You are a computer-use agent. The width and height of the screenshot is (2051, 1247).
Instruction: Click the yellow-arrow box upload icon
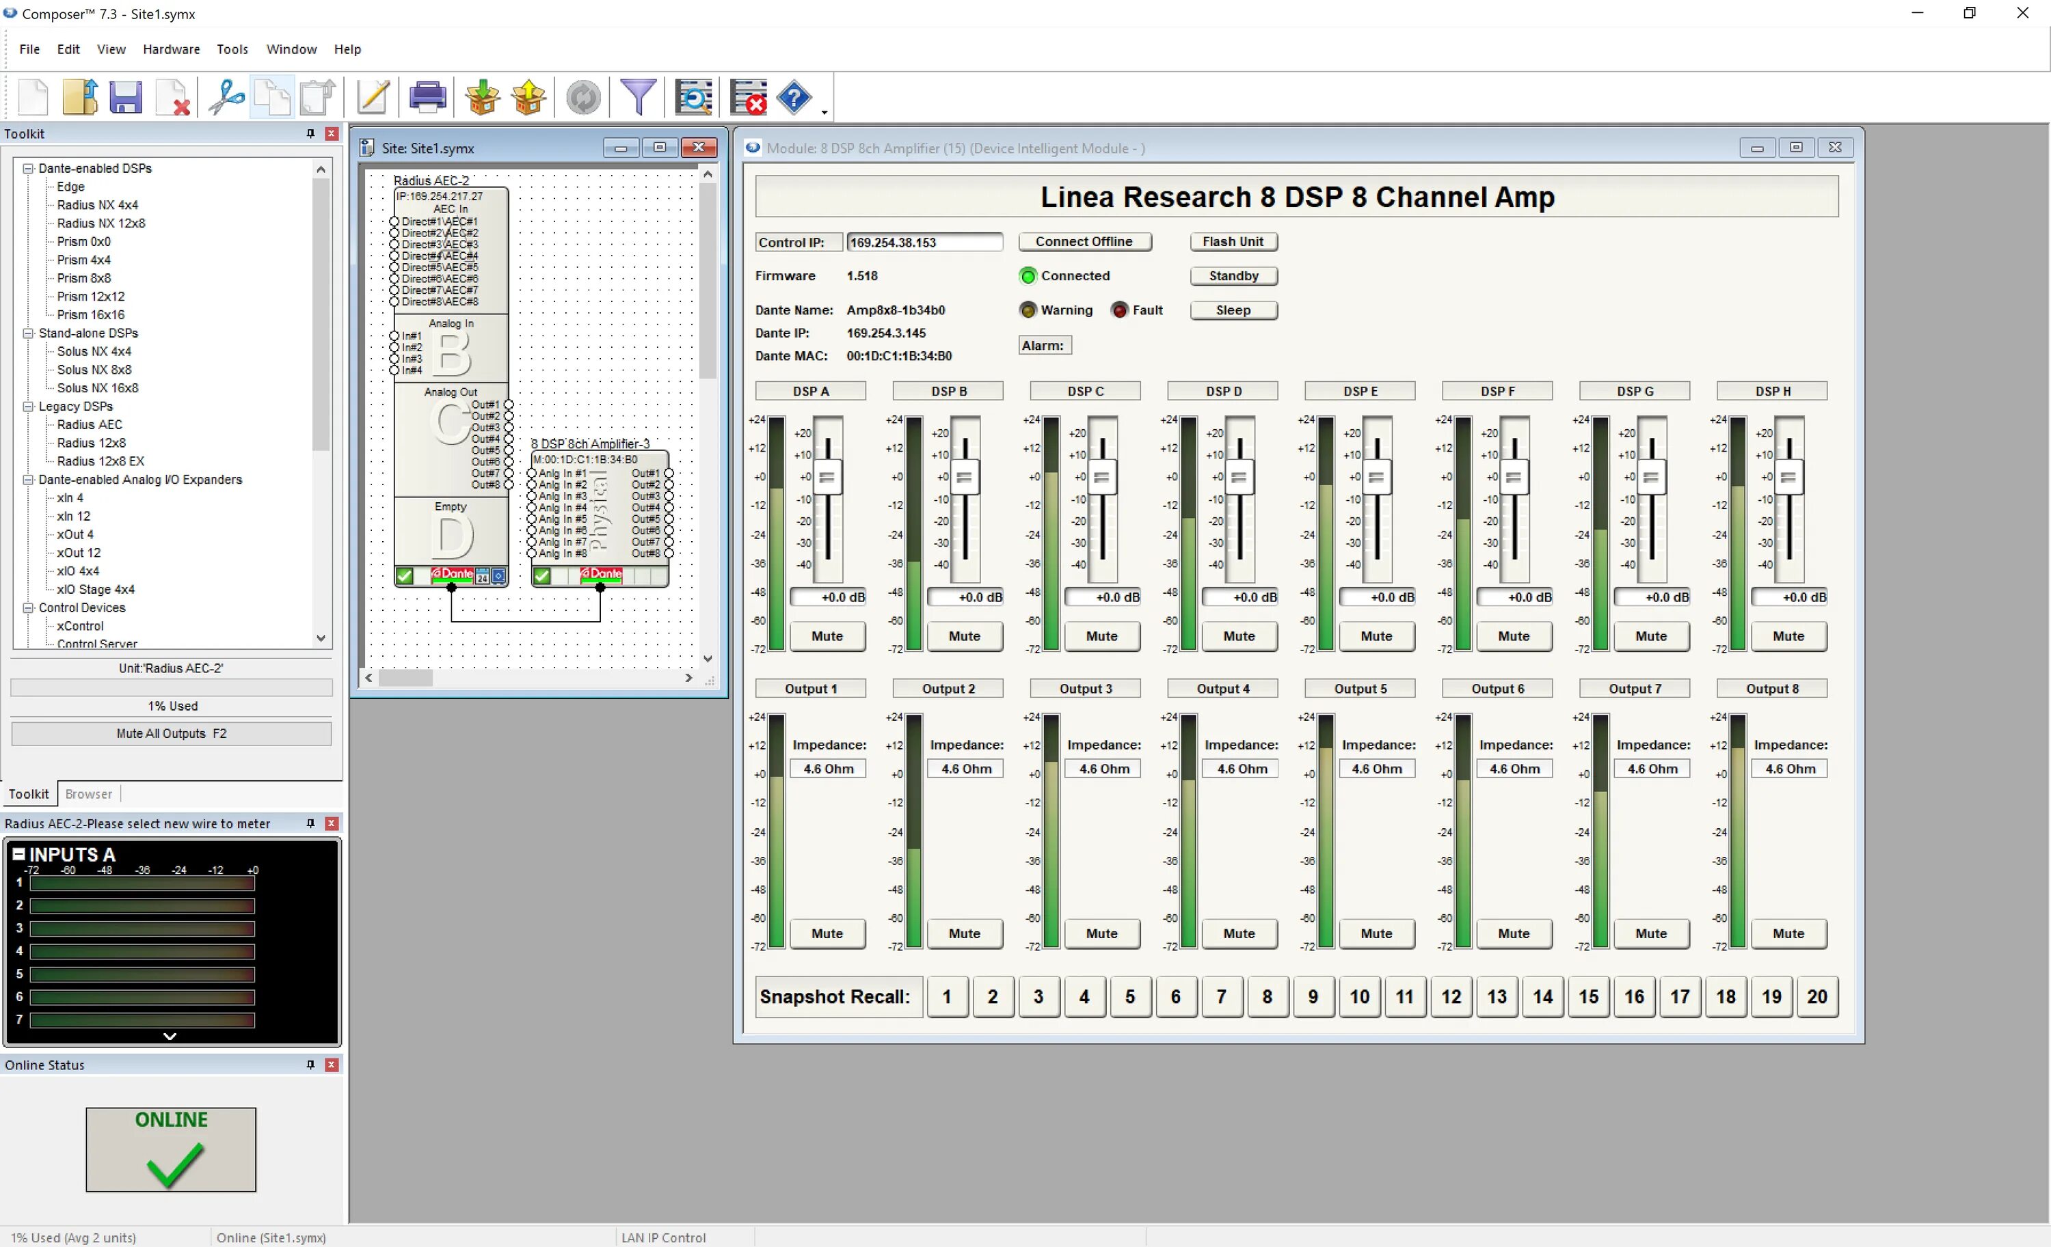point(529,97)
